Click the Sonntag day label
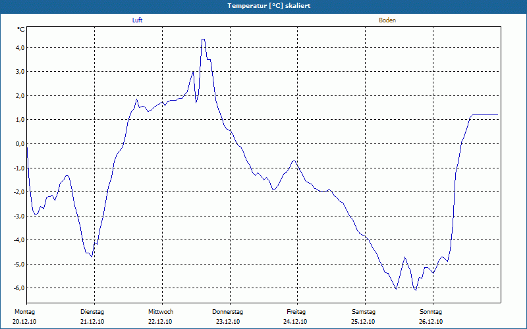527x329 pixels. [431, 312]
